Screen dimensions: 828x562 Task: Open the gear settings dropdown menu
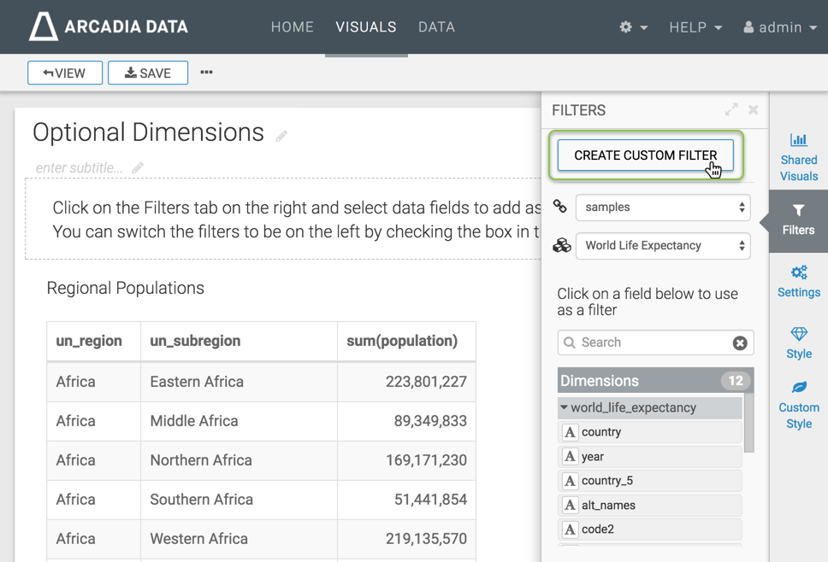click(633, 27)
